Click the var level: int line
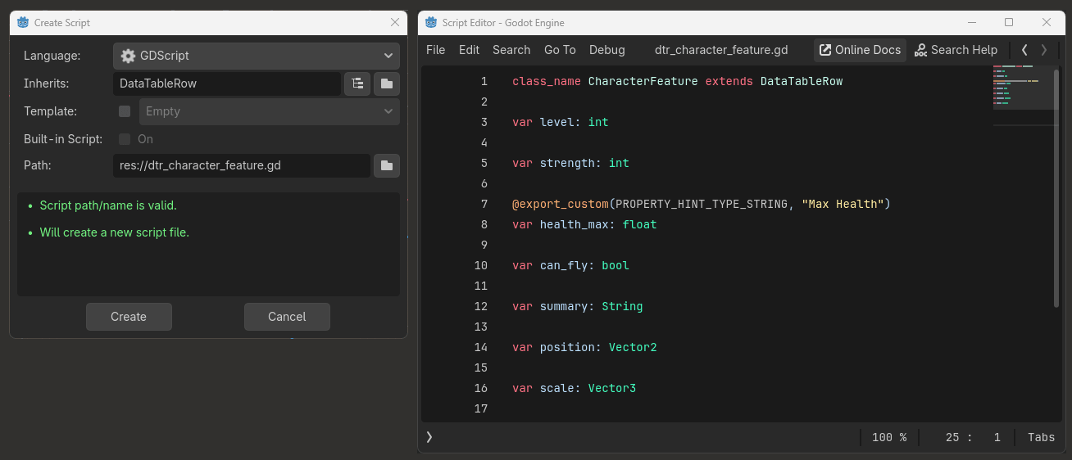Screen dimensions: 1072x460 pyautogui.click(x=560, y=122)
